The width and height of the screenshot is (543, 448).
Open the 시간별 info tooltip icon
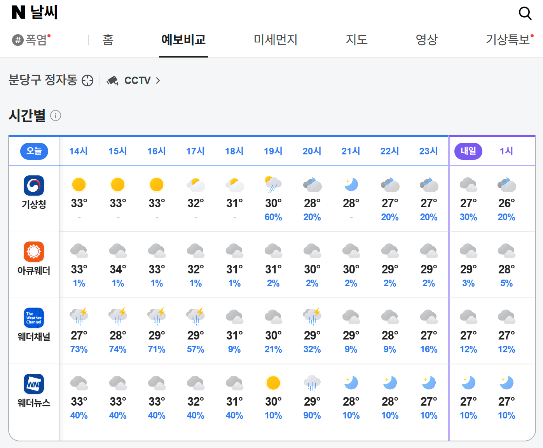point(57,116)
